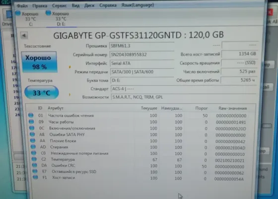Click the total host writes value 1354 GB
The width and height of the screenshot is (278, 199).
pyautogui.click(x=239, y=54)
